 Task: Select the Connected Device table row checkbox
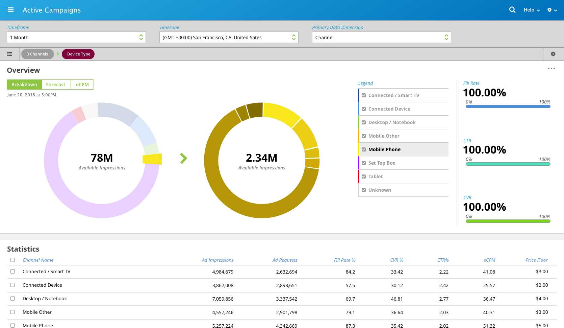(12, 285)
